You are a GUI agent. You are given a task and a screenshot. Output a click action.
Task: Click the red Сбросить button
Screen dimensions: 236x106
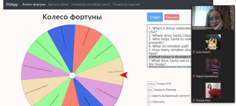(x=172, y=17)
